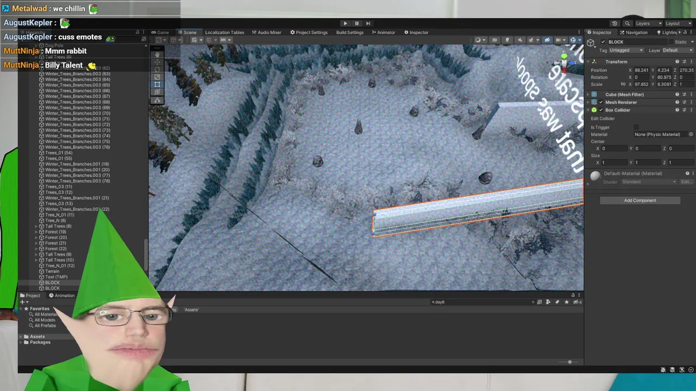
Task: Click the Step frame button
Action: (x=368, y=23)
